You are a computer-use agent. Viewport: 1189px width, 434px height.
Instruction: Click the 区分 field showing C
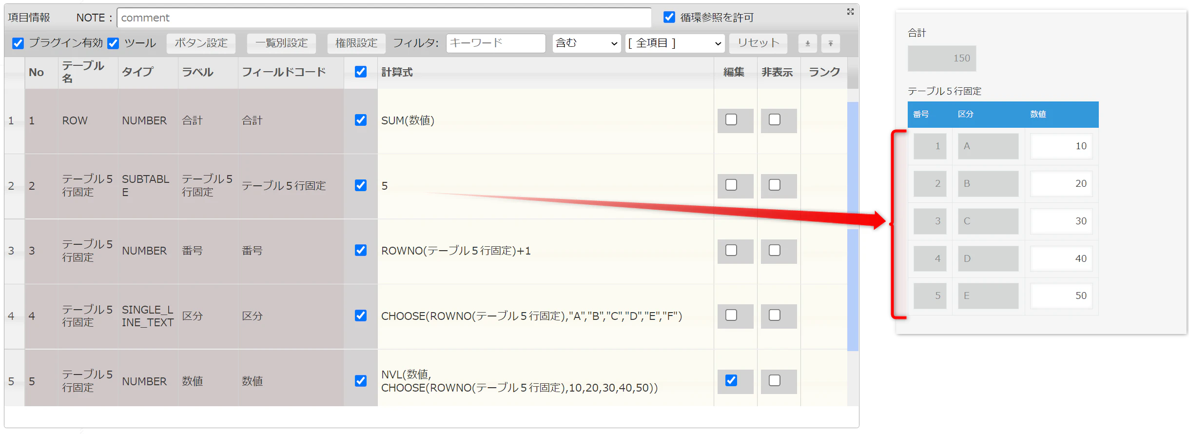[988, 221]
